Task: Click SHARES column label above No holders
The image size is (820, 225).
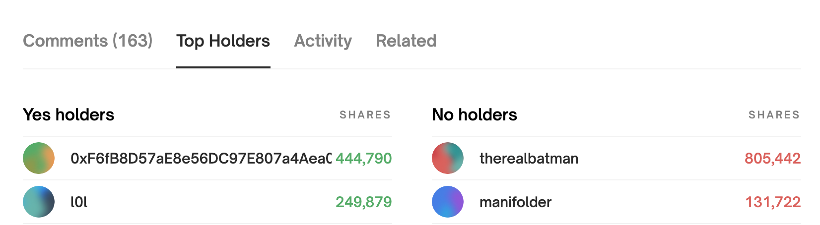Action: [x=774, y=115]
